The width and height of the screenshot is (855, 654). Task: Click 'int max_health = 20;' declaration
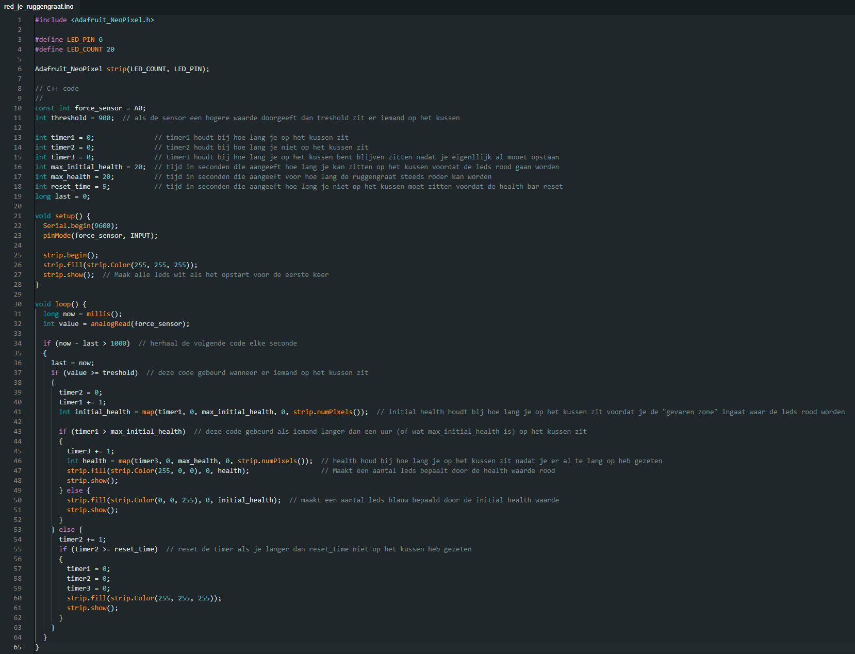click(x=75, y=177)
